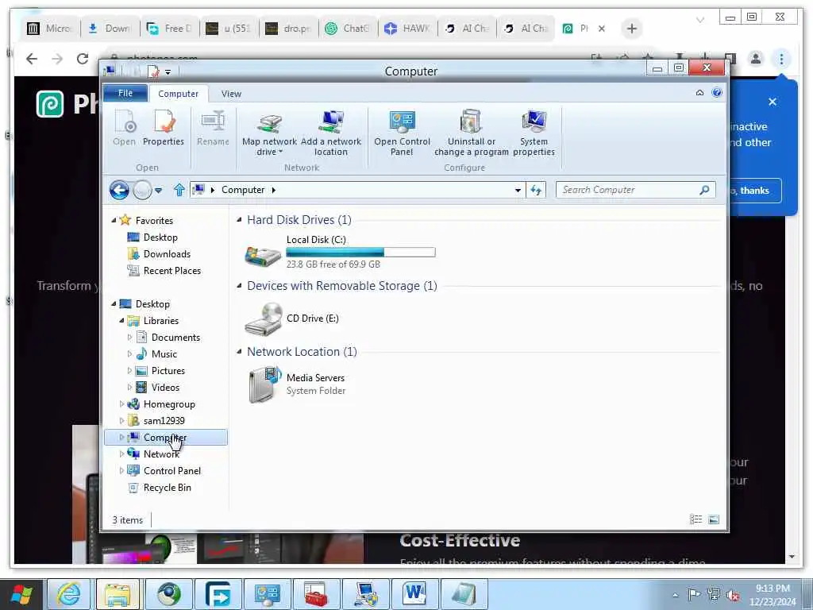Collapse Devices with Removable Storage group
The height and width of the screenshot is (610, 813).
tap(239, 286)
